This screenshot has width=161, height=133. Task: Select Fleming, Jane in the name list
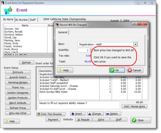point(12,40)
